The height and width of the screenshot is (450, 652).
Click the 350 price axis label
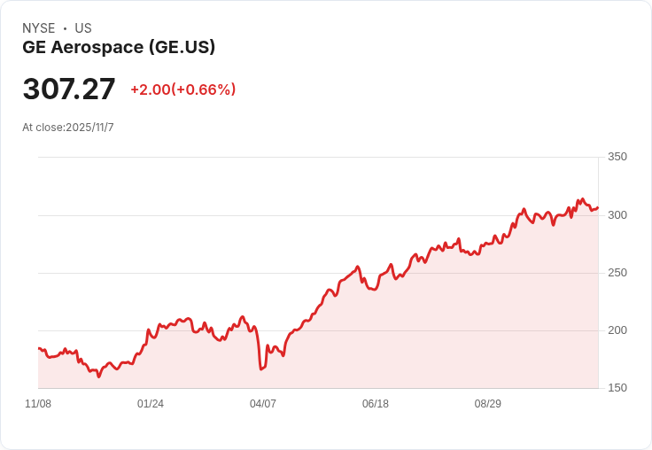(617, 157)
